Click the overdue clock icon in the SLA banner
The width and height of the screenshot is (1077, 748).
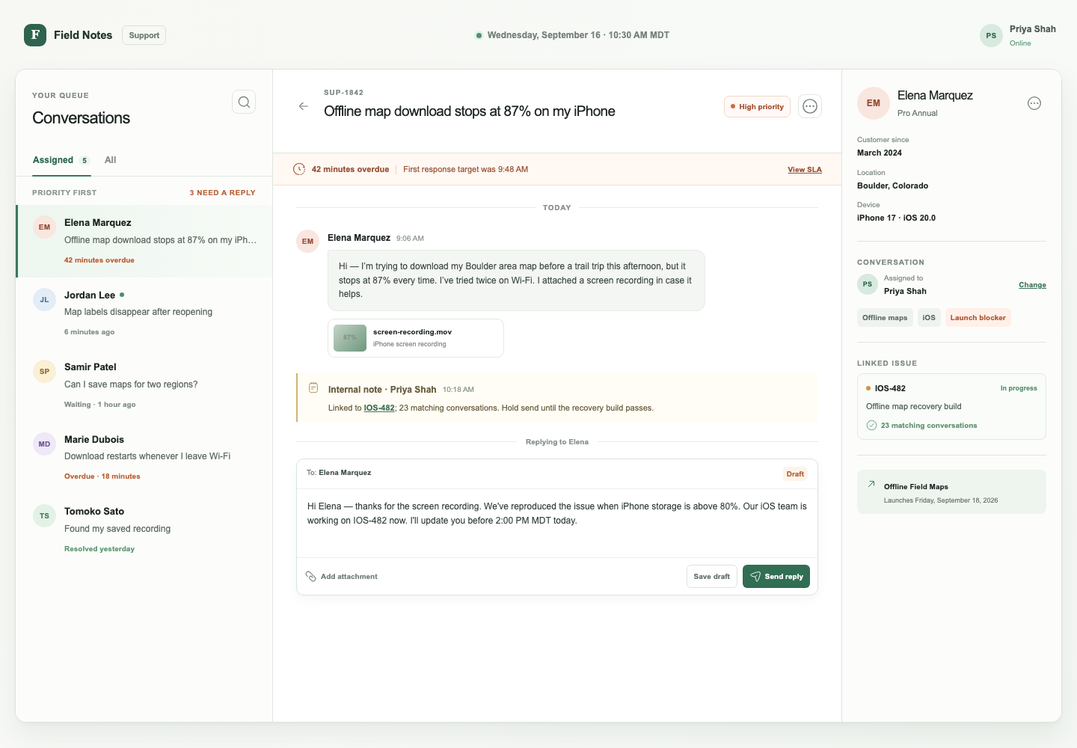tap(299, 169)
